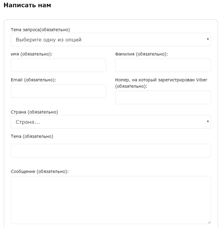The height and width of the screenshot is (227, 222).
Task: Focus the имя text field
Action: click(59, 65)
